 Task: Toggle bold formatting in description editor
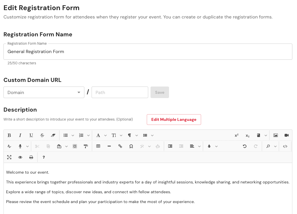[x=9, y=135]
